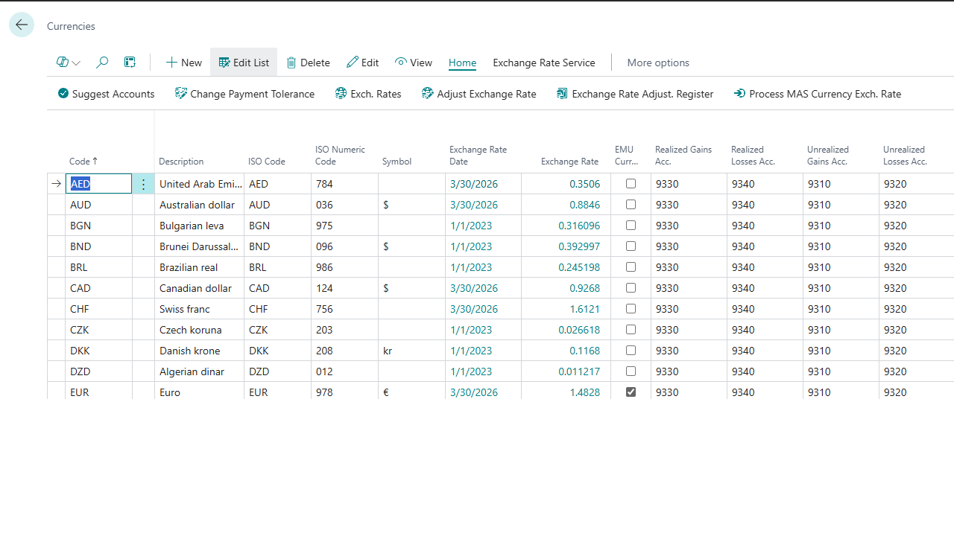Select the CZK code cell
Image resolution: width=954 pixels, height=536 pixels.
[x=98, y=330]
